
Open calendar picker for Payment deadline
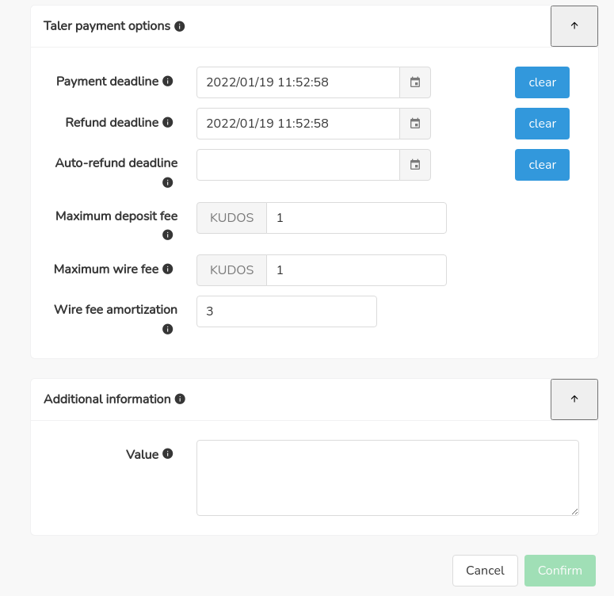[x=415, y=82]
